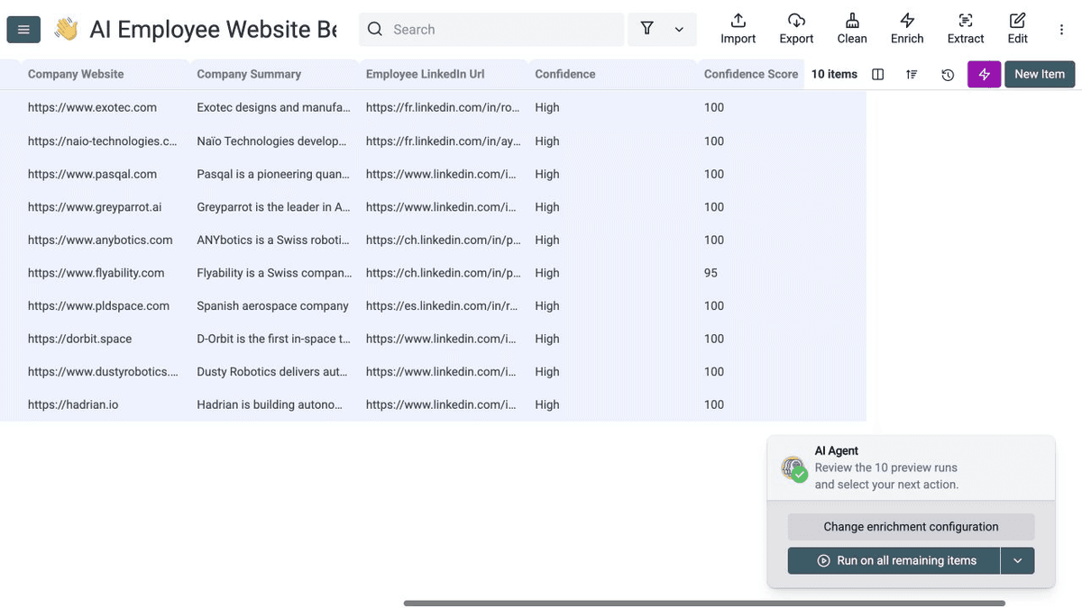Select the https://www.greyparrot.ai cell
Image resolution: width=1082 pixels, height=608 pixels.
[95, 206]
